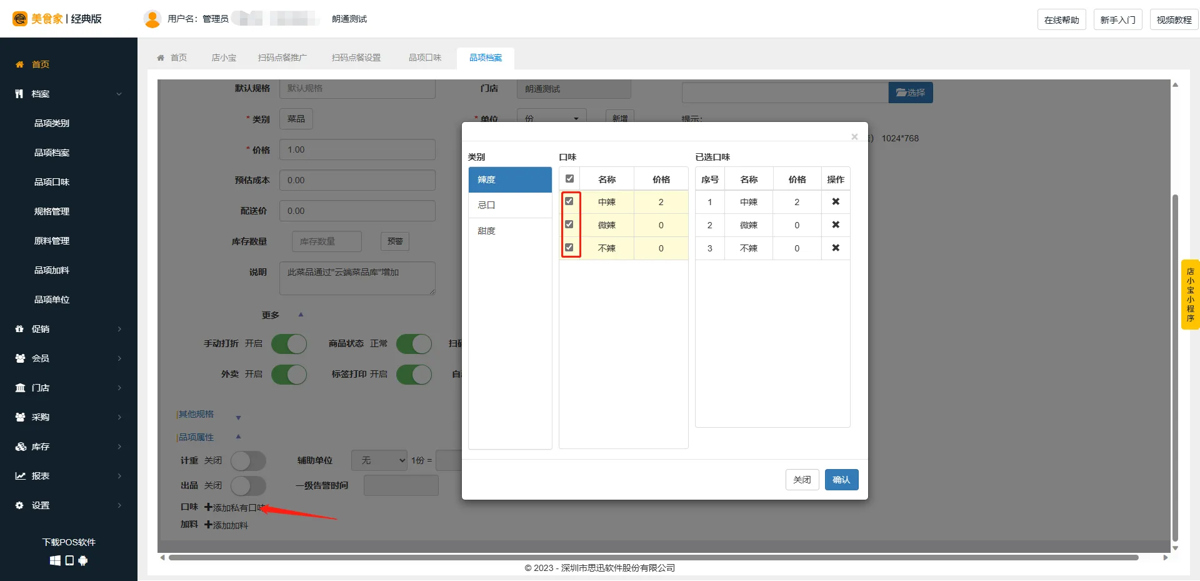
Task: Expand the 会员 sidebar menu
Action: [68, 358]
